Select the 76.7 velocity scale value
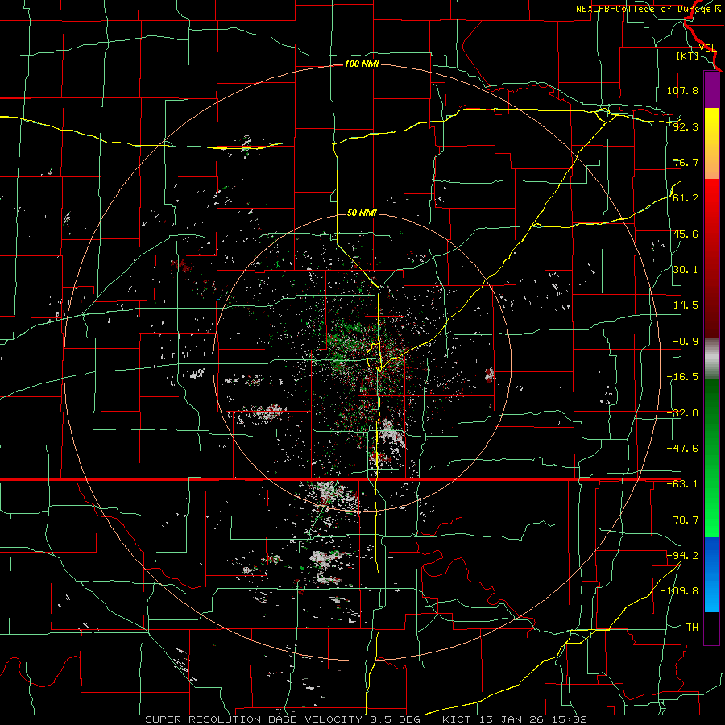The height and width of the screenshot is (725, 725). [686, 162]
